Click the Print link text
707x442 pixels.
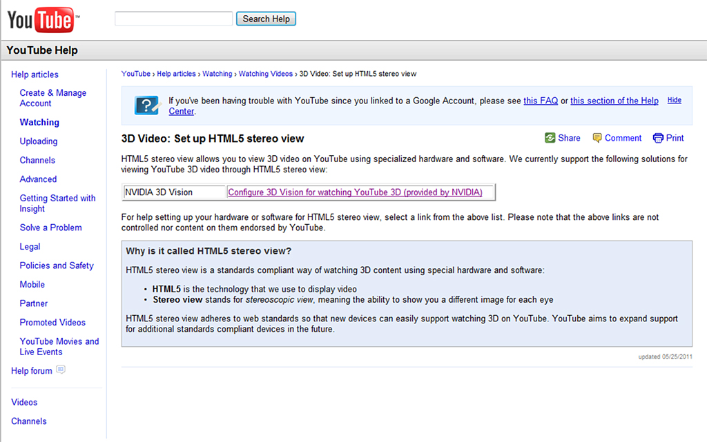[675, 138]
